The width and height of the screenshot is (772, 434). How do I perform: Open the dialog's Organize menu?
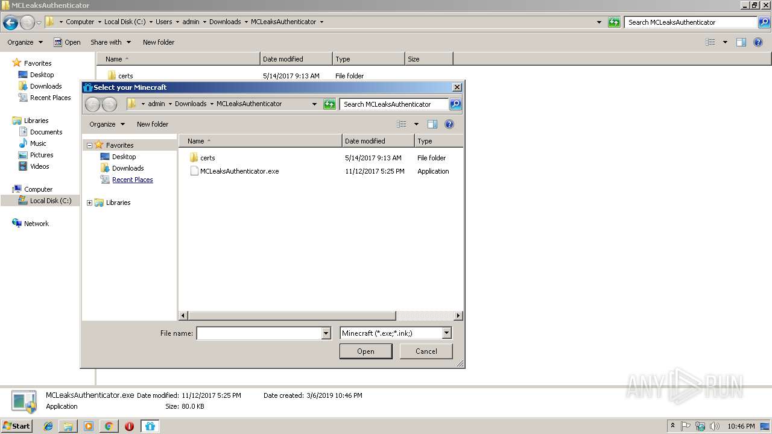point(107,124)
